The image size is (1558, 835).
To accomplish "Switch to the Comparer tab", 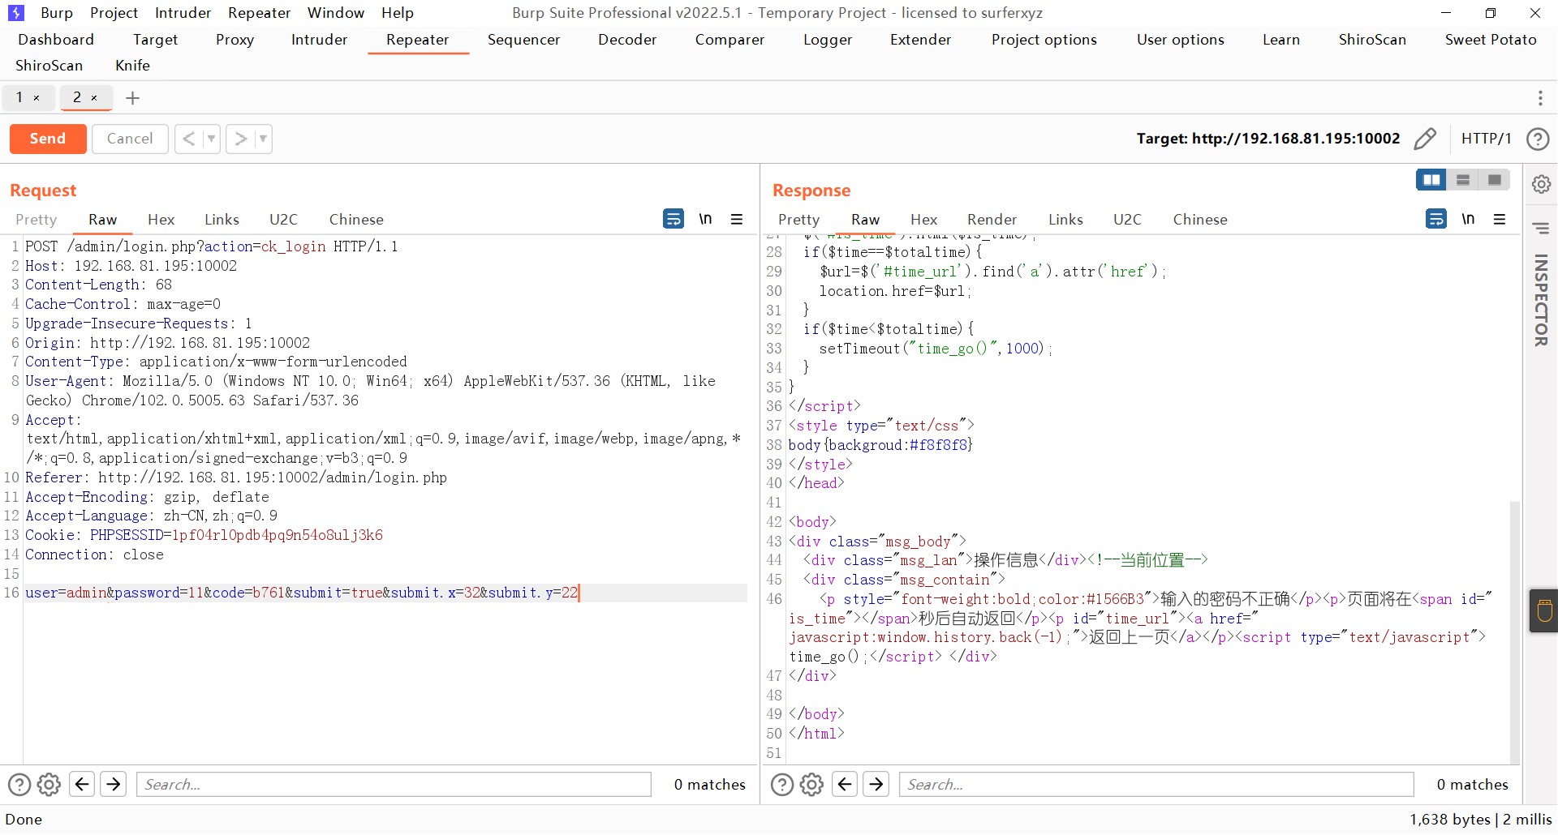I will (730, 40).
